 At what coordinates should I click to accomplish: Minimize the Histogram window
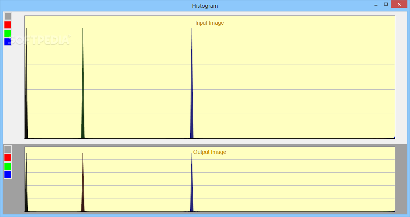[x=376, y=4]
